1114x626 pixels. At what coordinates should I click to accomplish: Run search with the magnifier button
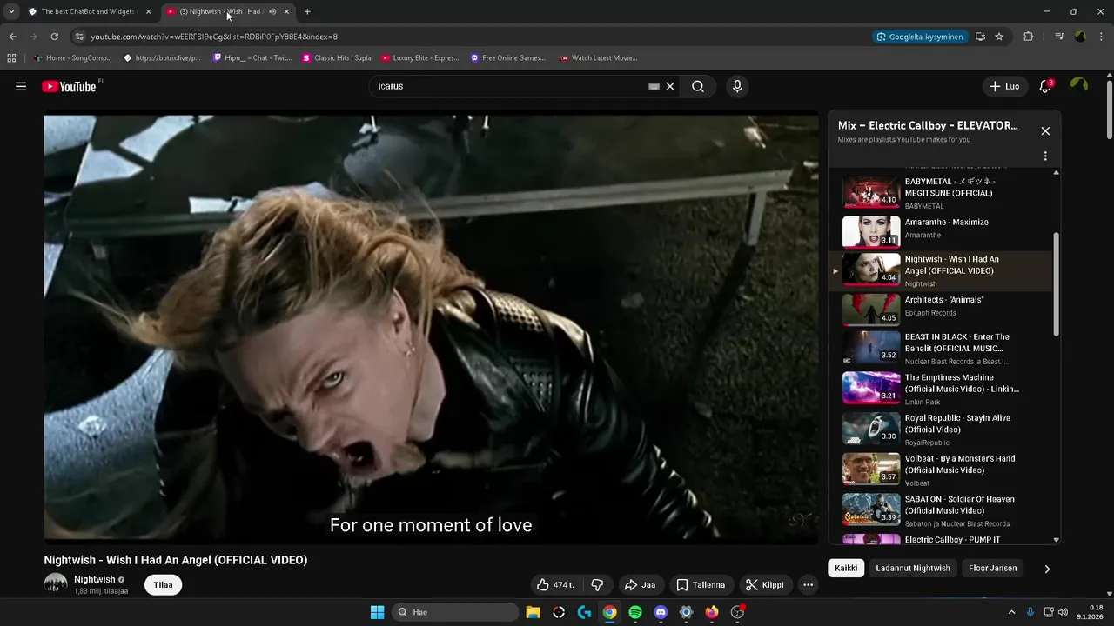[x=698, y=86]
